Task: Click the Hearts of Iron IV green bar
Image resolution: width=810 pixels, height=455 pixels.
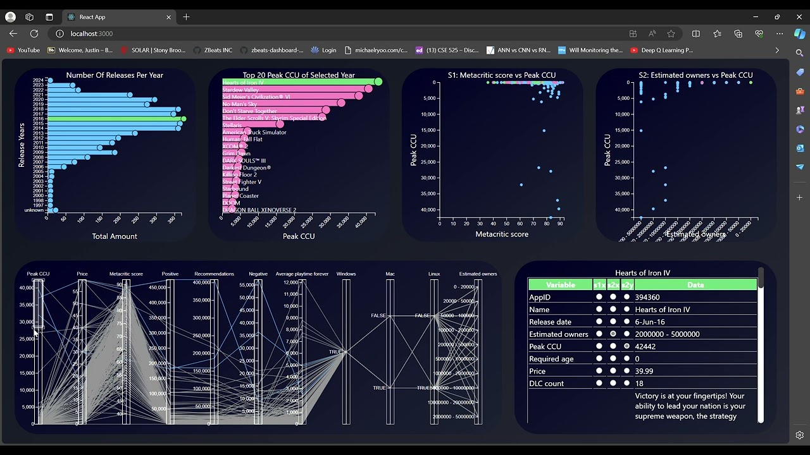Action: pos(300,82)
